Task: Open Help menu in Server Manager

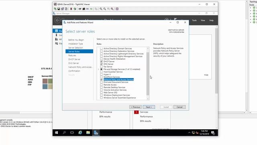Action: point(212,21)
